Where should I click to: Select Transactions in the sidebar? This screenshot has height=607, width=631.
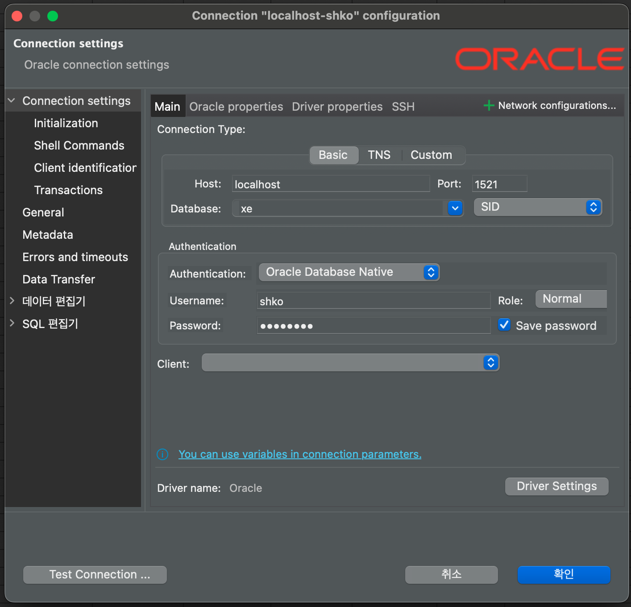point(68,190)
